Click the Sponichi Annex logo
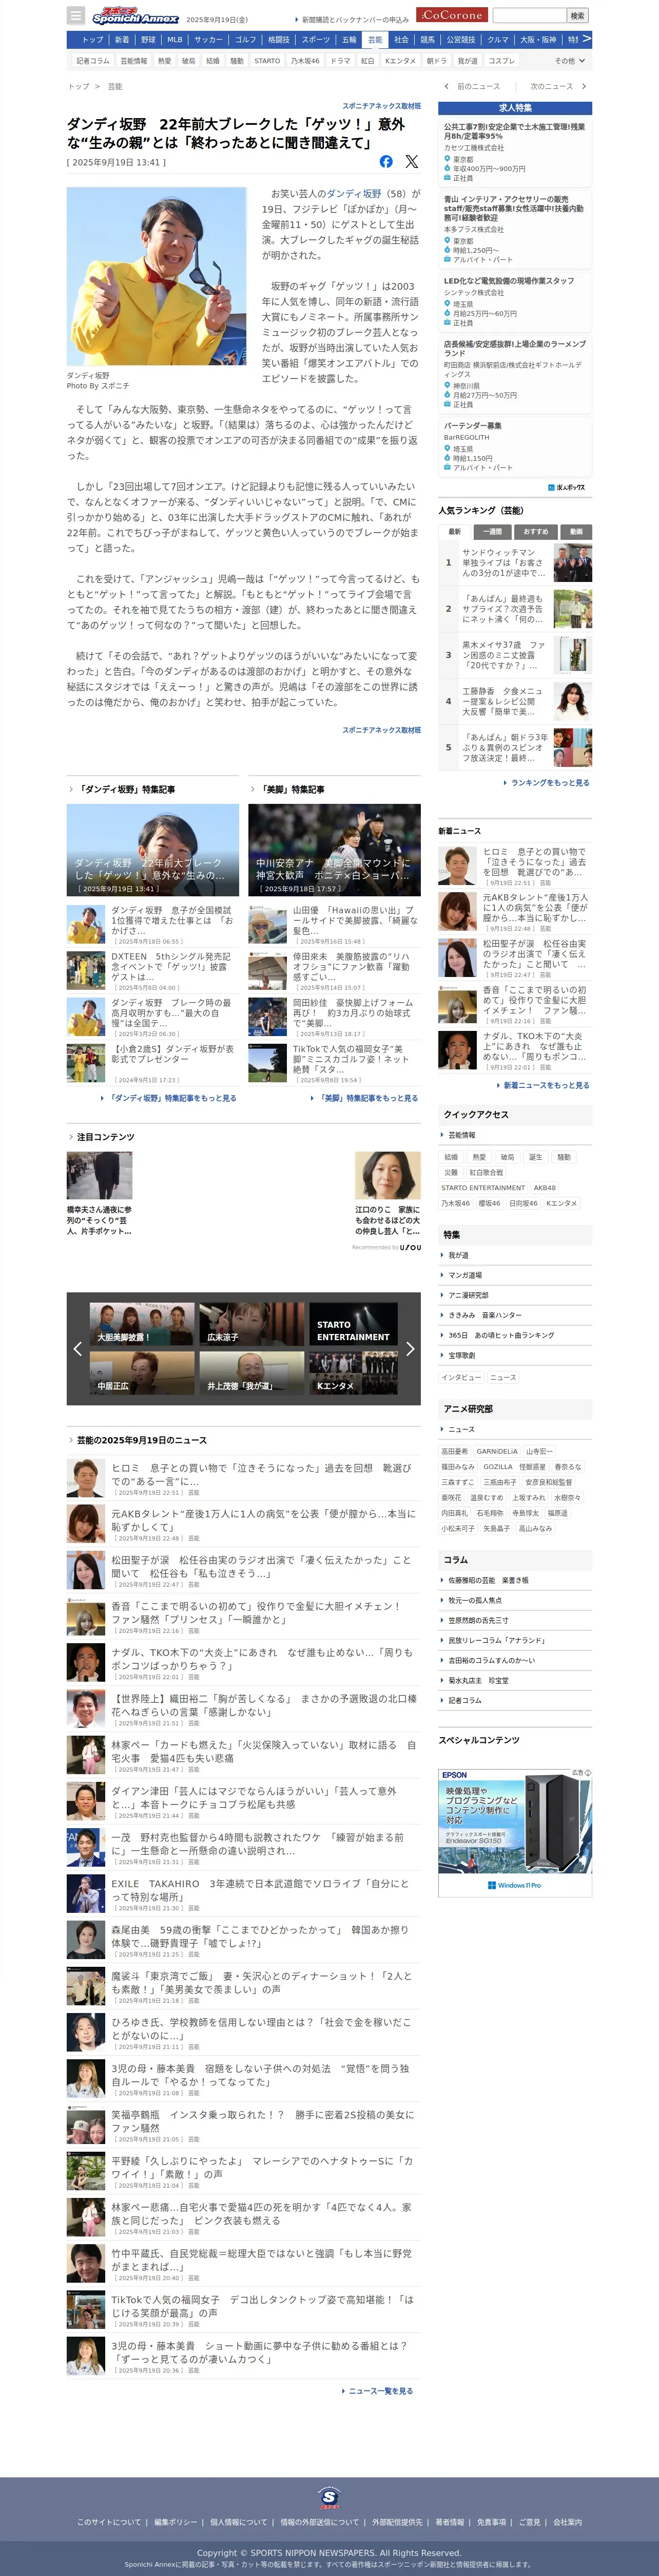659x2576 pixels. [x=135, y=16]
